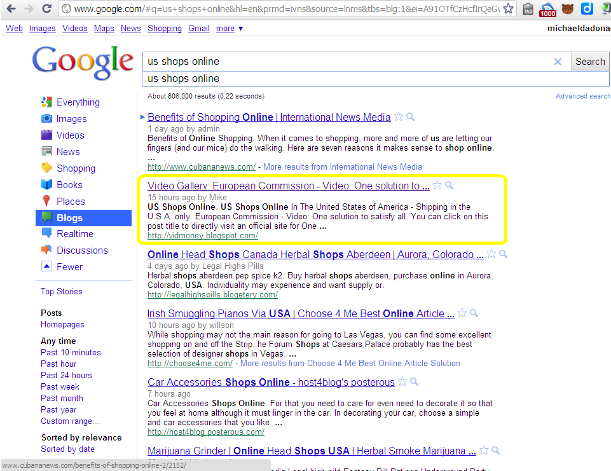Image resolution: width=611 pixels, height=471 pixels.
Task: Preview the Irish Smuggling Pianos result
Action: 474,313
